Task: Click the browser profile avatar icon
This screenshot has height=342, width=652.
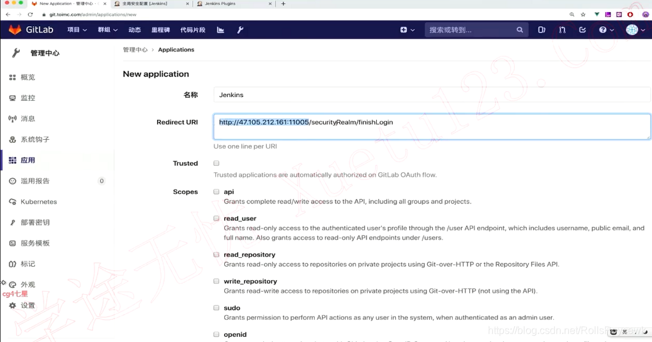Action: tap(646, 15)
